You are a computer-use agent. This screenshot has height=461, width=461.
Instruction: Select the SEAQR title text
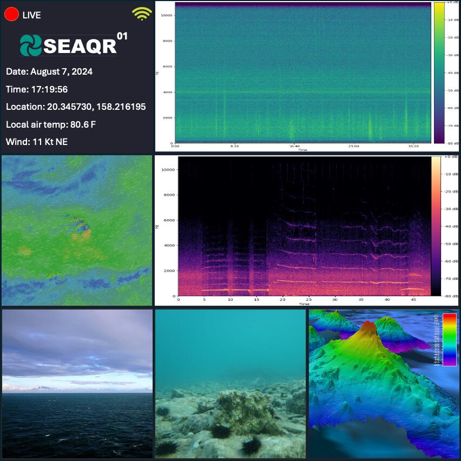pos(80,46)
